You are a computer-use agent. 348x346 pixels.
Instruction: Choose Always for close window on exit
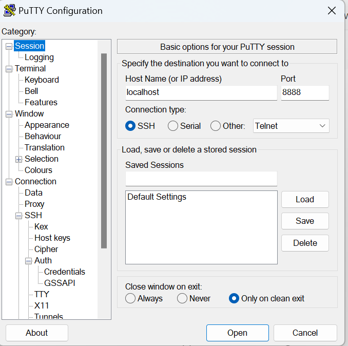(x=130, y=298)
